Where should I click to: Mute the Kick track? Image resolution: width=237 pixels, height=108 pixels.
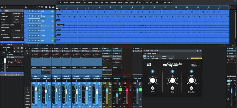point(30,11)
